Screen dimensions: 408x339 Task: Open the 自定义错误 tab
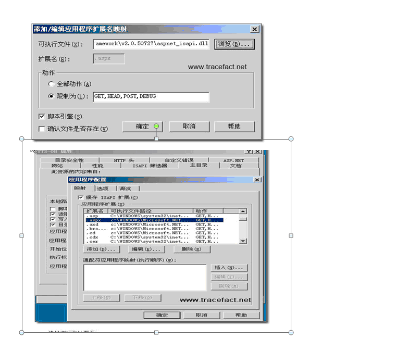tap(179, 160)
